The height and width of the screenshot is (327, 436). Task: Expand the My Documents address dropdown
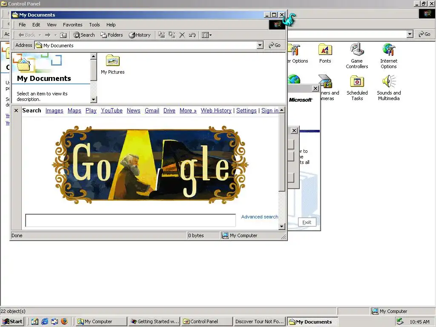coord(260,45)
